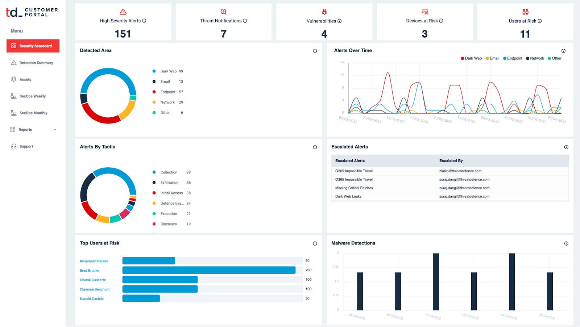Click the Dark Web Leaks table row
This screenshot has height=327, width=580.
pyautogui.click(x=450, y=197)
